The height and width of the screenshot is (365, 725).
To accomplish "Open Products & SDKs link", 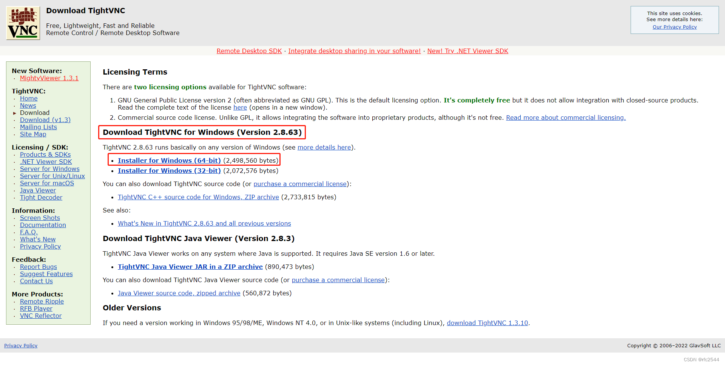I will tap(45, 154).
